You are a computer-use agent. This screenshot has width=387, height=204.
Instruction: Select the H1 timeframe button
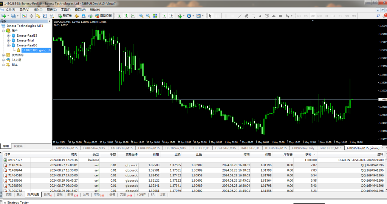click(x=327, y=16)
